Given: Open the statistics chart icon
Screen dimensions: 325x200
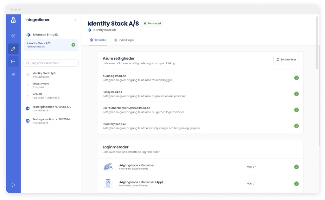Looking at the screenshot, I should (x=13, y=62).
